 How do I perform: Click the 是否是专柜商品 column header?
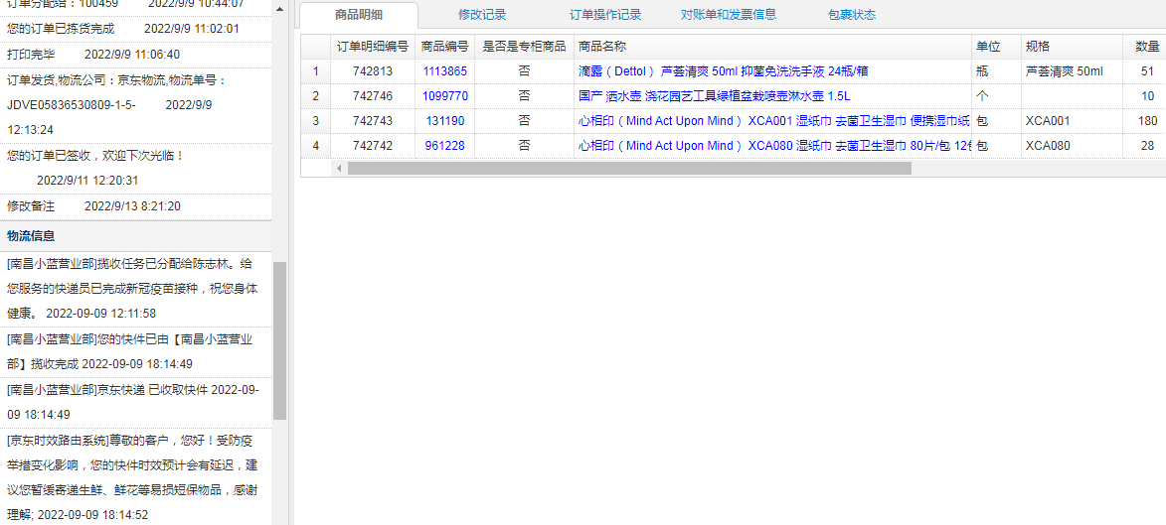(524, 47)
